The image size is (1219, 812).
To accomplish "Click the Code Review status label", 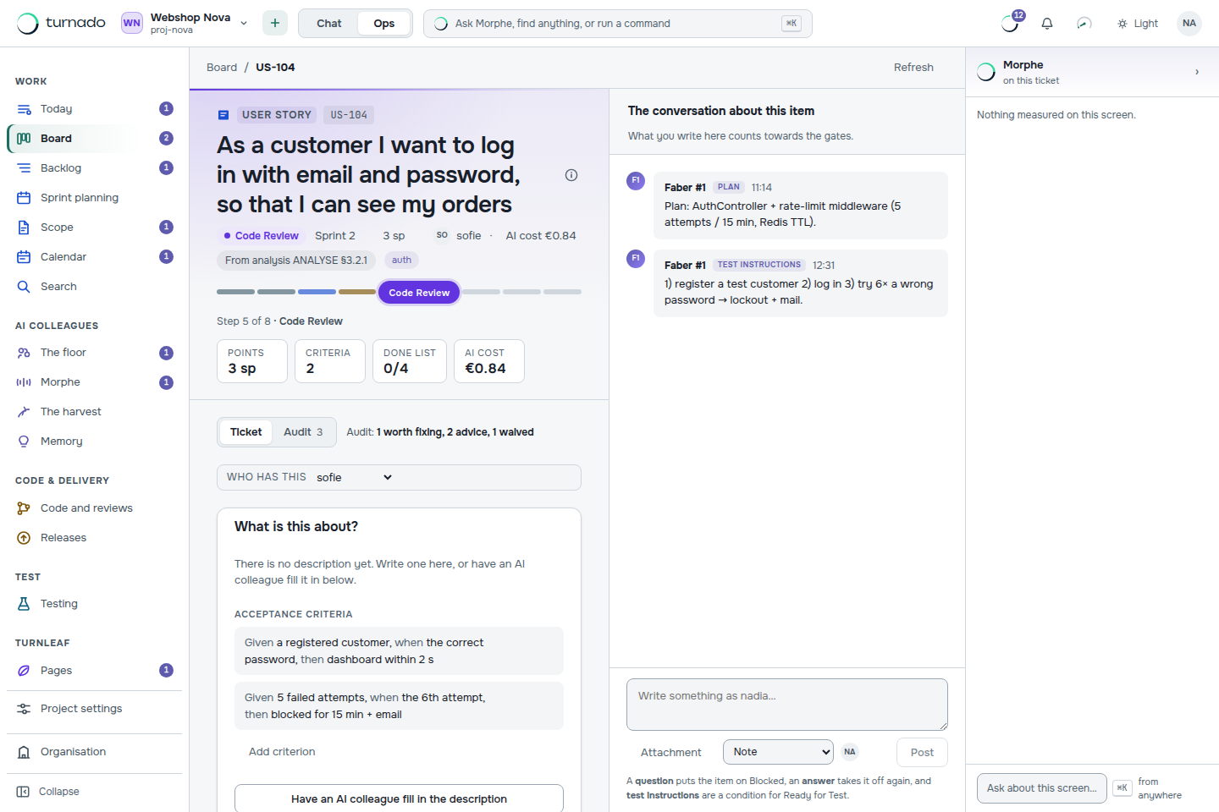I will coord(261,236).
